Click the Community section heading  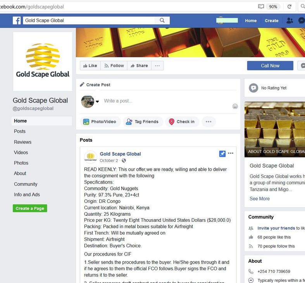pyautogui.click(x=261, y=217)
